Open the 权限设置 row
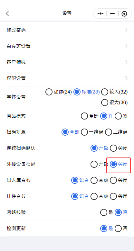Viewport: 134px width, 251px height. click(x=67, y=78)
